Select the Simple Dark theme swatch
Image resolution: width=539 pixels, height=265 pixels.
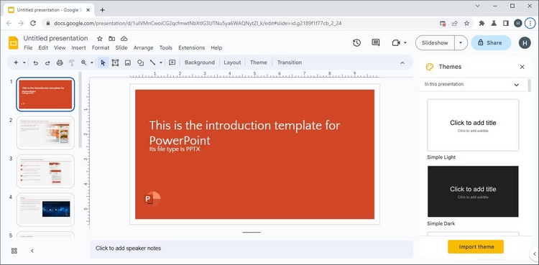473,192
